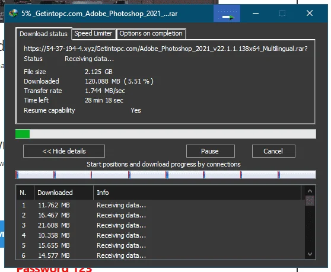Click scroll up arrow in connections list
Viewport: 331px width, 272px height.
click(x=310, y=191)
